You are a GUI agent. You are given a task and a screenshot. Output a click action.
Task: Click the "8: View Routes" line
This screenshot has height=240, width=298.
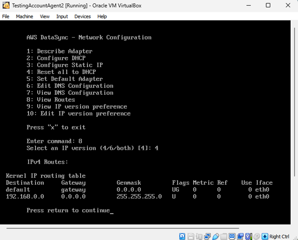pos(51,99)
